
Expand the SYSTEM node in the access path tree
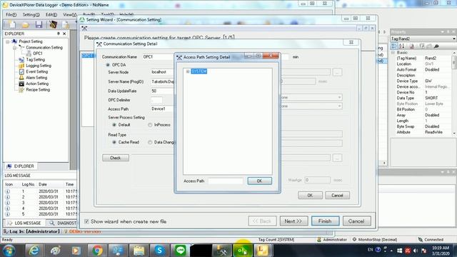[188, 71]
